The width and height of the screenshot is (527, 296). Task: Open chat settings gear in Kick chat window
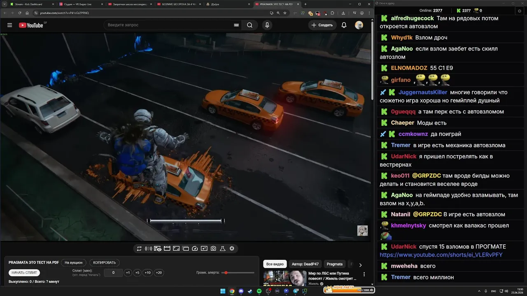pos(519,11)
